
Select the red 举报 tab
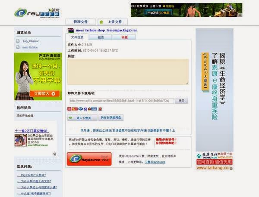click(124, 37)
